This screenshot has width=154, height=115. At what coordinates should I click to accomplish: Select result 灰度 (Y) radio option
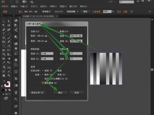pyautogui.click(x=56, y=75)
